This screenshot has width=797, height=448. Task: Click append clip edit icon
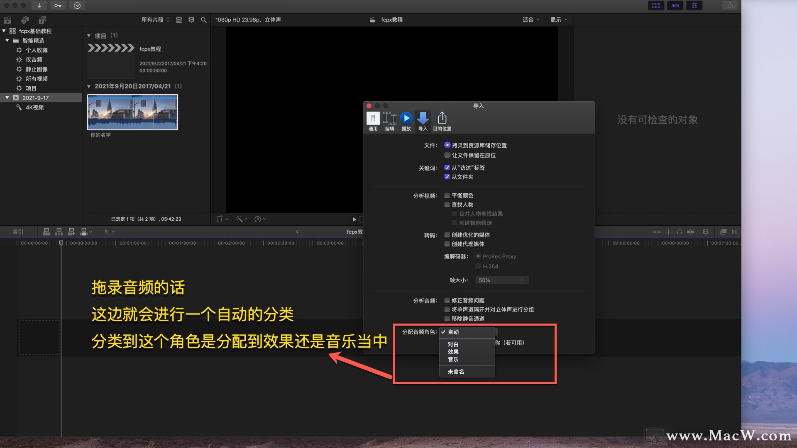[71, 231]
